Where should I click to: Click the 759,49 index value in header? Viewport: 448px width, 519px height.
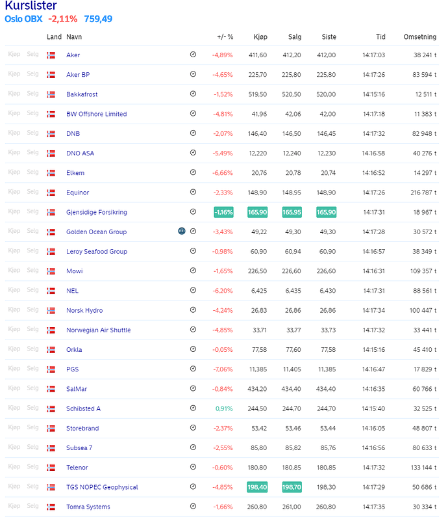pos(98,19)
